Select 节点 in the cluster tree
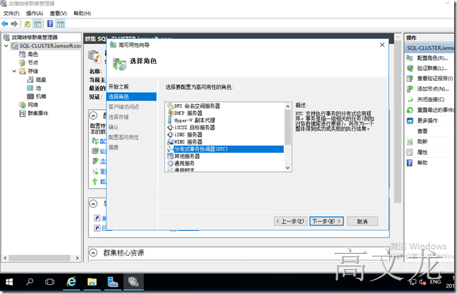 (33, 62)
